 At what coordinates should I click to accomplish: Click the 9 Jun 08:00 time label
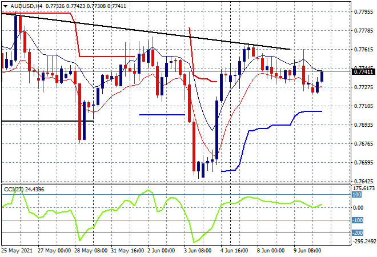307,251
